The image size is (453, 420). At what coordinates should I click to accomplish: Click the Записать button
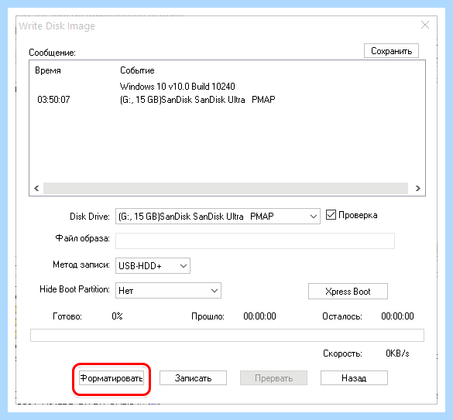pos(193,378)
